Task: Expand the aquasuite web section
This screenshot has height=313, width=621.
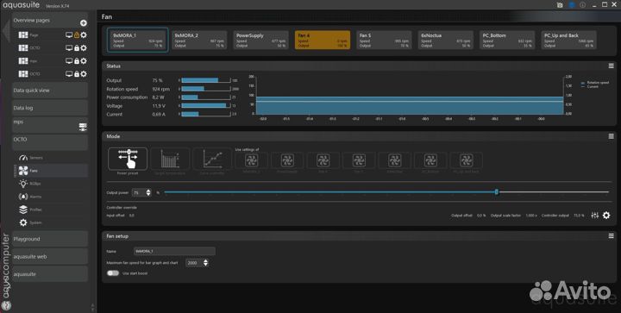Action: click(x=50, y=256)
